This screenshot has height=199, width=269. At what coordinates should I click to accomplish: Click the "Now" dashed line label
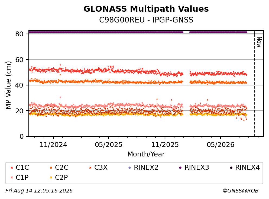pos(259,42)
